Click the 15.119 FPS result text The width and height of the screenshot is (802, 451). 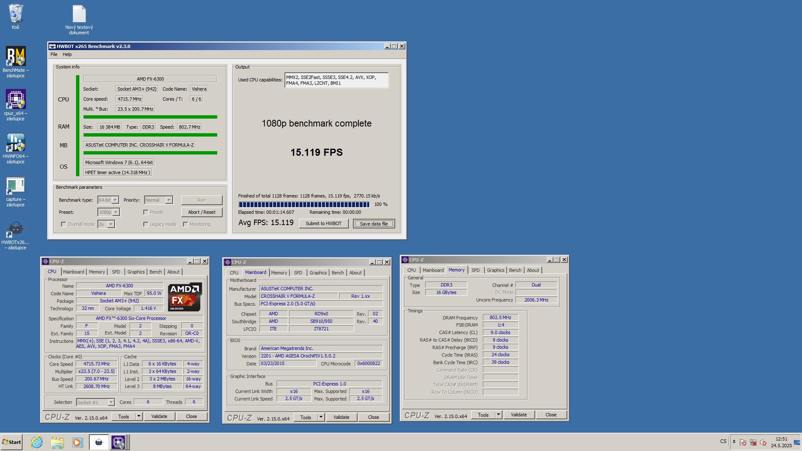click(317, 152)
